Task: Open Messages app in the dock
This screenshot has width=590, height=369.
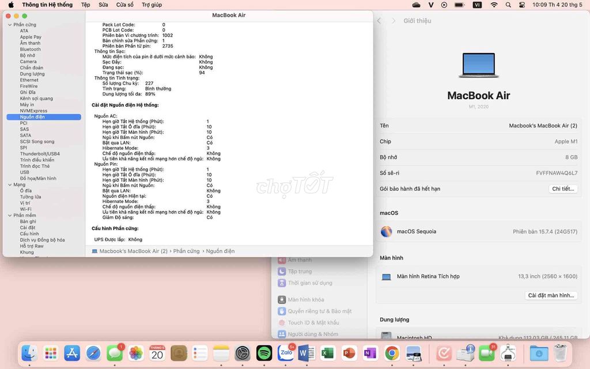Action: [115, 353]
